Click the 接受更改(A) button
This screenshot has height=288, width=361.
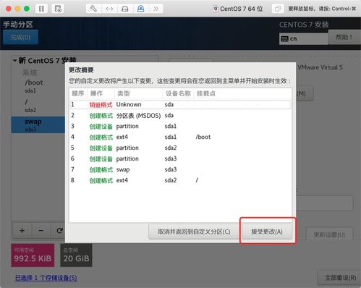click(267, 232)
